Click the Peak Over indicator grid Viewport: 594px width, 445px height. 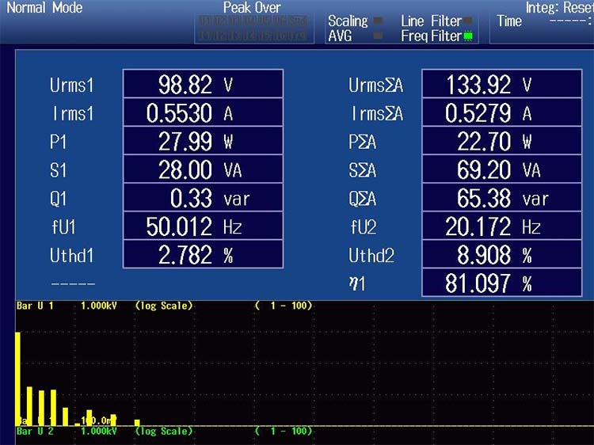[251, 29]
